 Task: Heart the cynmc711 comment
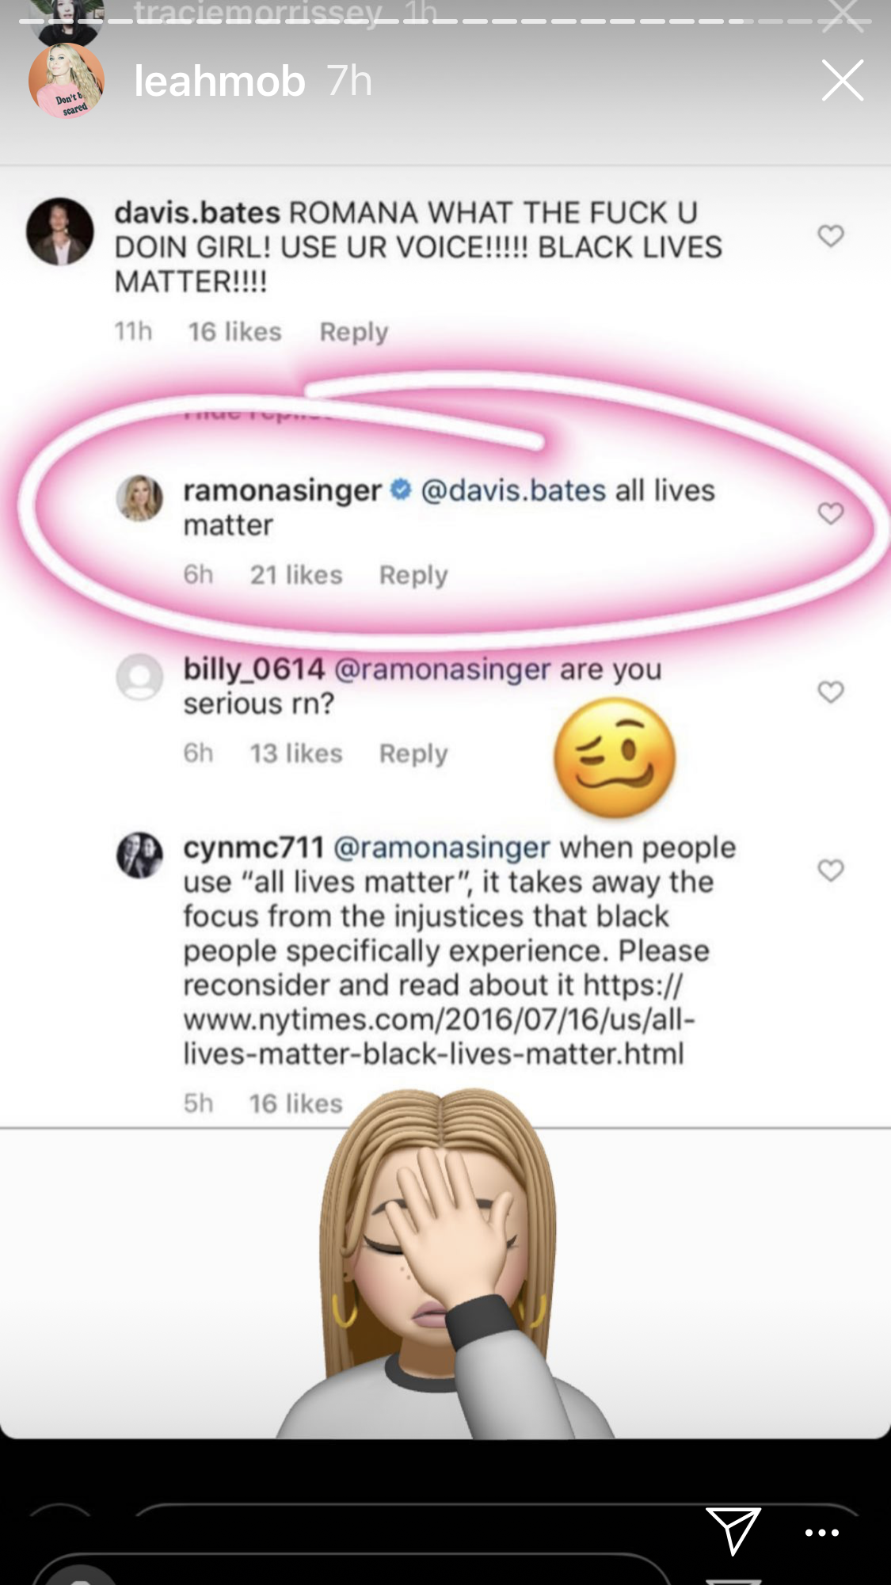[x=830, y=870]
